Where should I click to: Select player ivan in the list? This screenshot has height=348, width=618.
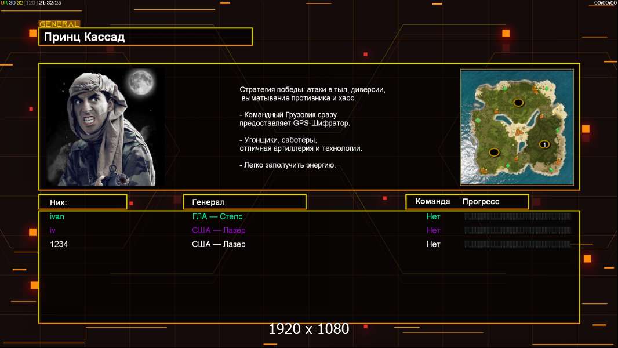[x=57, y=216]
